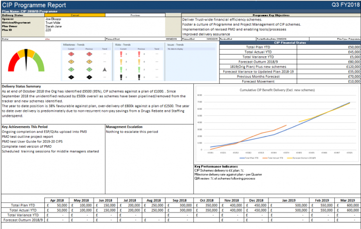Click the amber current milestone diamond
The height and width of the screenshot is (229, 361).
[71, 62]
